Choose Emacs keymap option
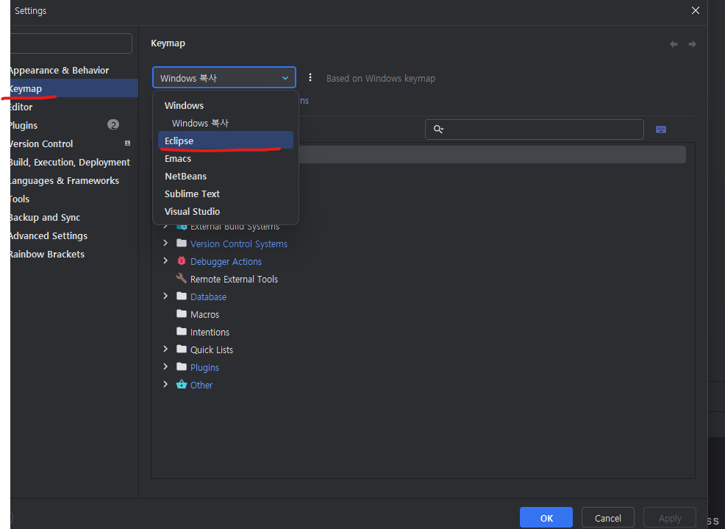Screen dimensions: 725x529 pyautogui.click(x=226, y=158)
